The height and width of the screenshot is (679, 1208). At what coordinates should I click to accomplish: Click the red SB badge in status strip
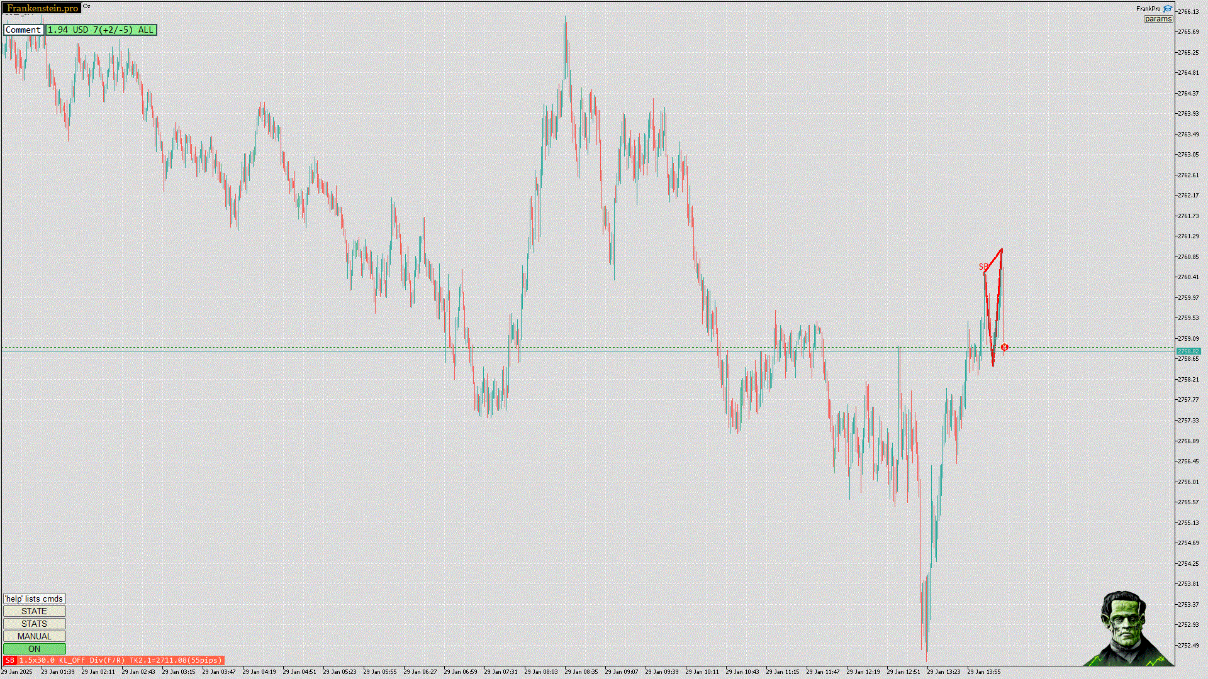pos(9,660)
